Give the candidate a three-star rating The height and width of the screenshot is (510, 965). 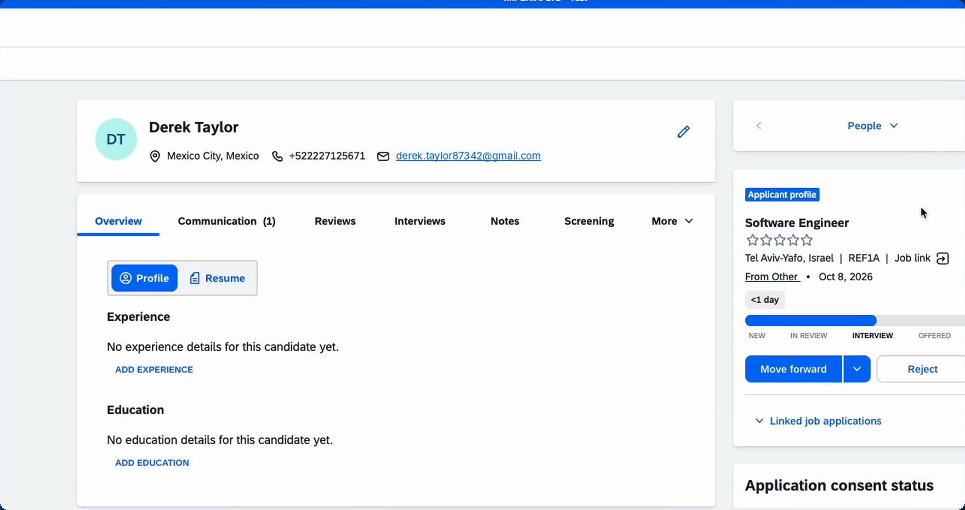pyautogui.click(x=780, y=240)
